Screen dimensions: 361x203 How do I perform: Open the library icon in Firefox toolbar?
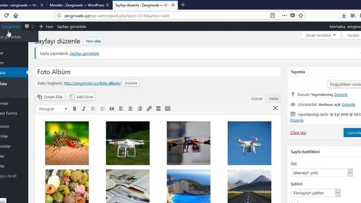pos(353,15)
